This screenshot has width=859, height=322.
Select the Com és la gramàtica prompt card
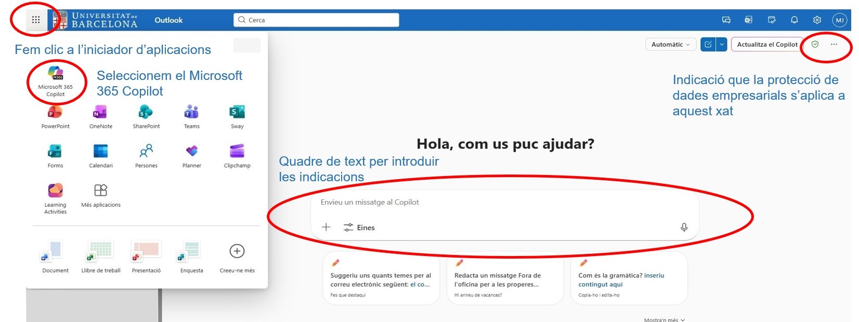[x=629, y=278]
